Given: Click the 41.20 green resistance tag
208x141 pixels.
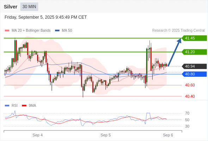Looking at the screenshot, I should click(194, 52).
